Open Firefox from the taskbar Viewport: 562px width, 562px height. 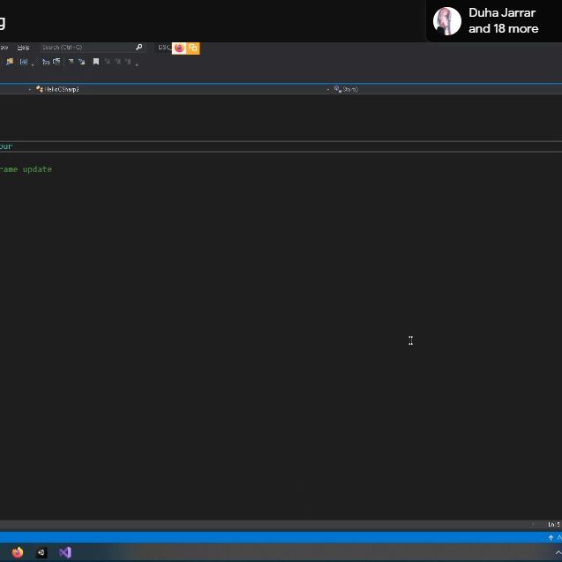pos(18,552)
